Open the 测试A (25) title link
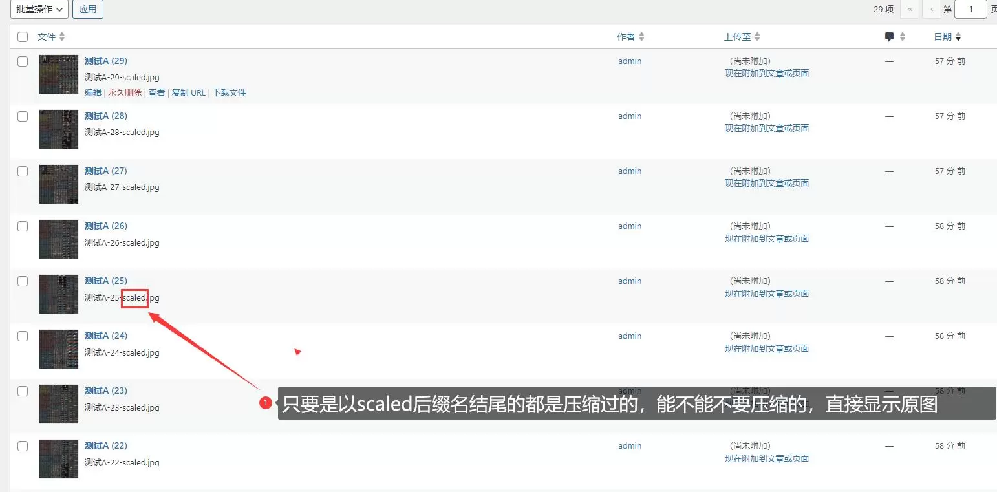The height and width of the screenshot is (492, 997). coord(106,281)
